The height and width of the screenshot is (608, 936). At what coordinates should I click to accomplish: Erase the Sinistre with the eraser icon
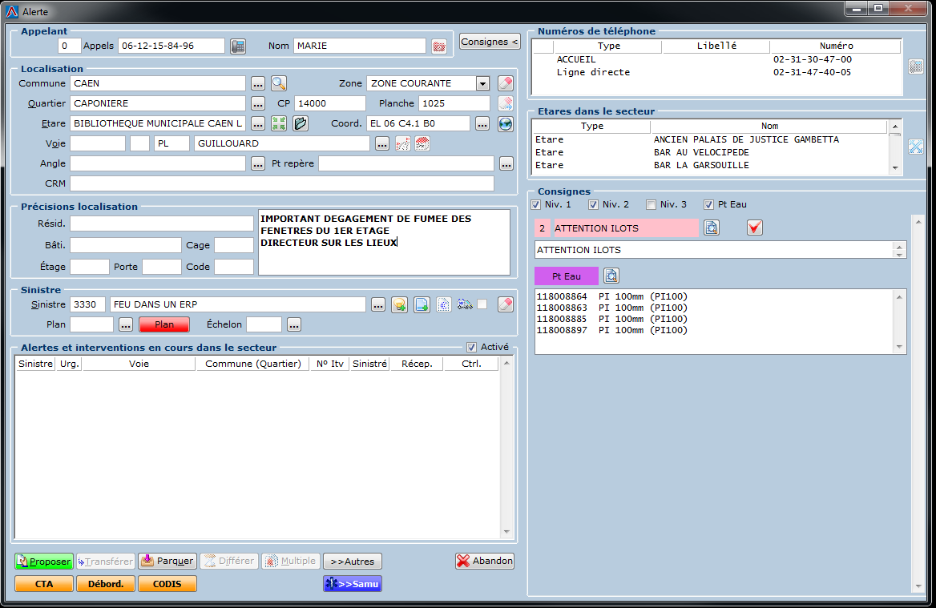506,305
